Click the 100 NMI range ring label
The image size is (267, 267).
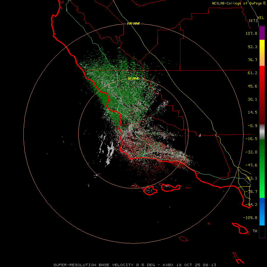[133, 23]
